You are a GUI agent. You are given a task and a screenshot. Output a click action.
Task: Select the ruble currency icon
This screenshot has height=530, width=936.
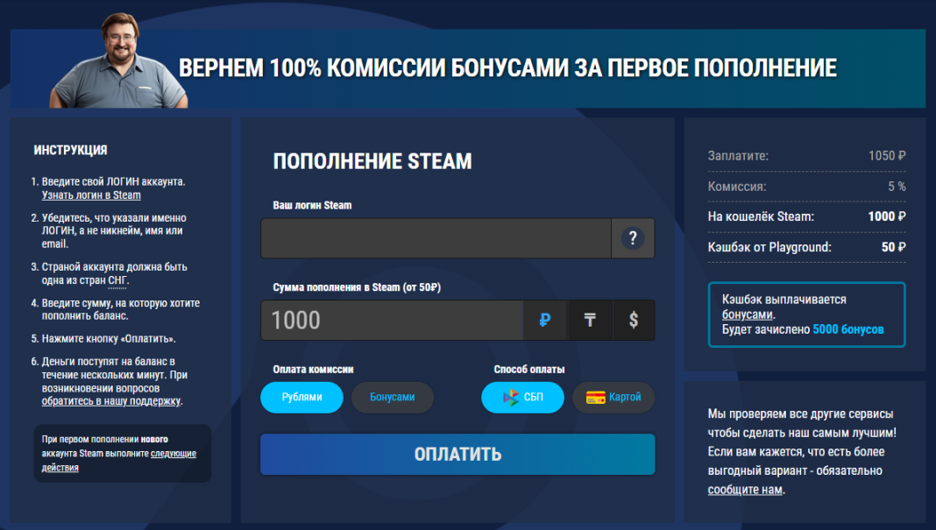544,320
